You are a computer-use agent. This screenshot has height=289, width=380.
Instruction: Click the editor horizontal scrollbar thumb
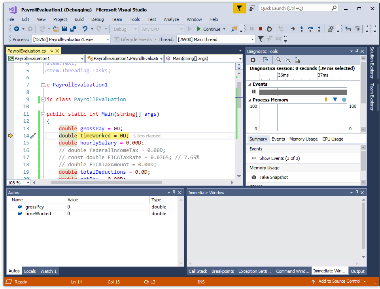(106, 182)
